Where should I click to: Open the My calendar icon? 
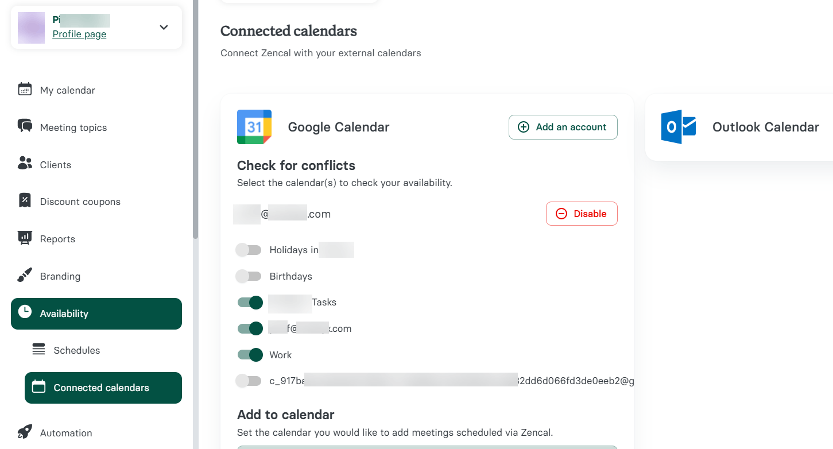tap(25, 90)
